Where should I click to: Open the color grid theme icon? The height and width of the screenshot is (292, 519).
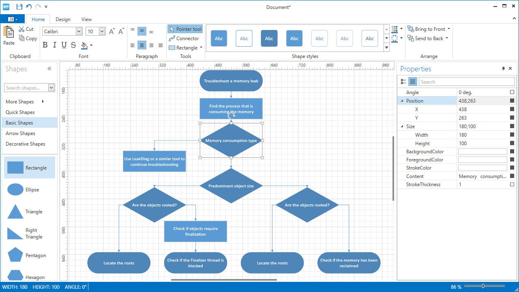pos(395,29)
